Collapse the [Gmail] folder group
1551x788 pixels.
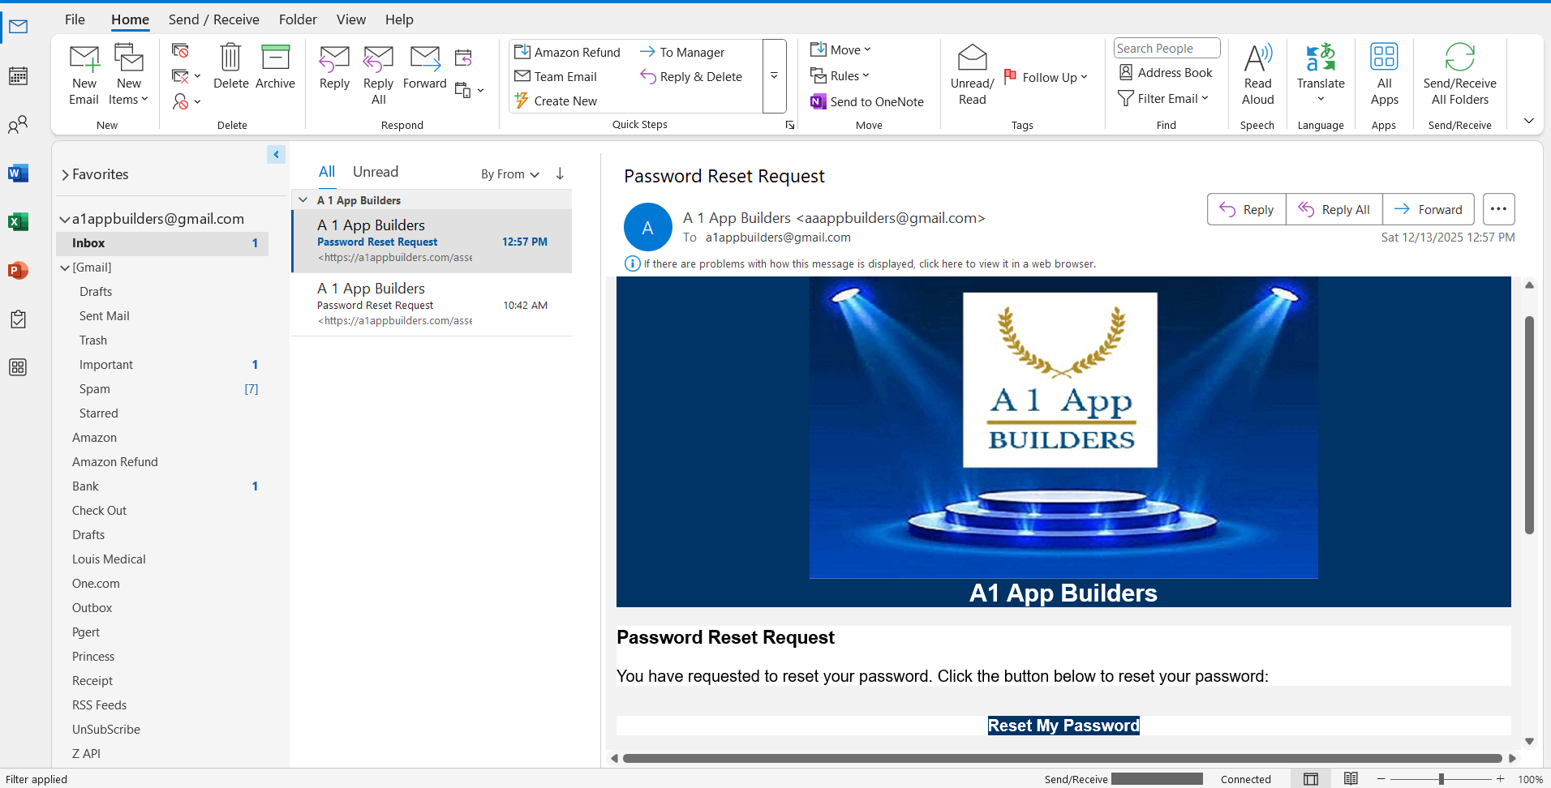click(x=64, y=267)
